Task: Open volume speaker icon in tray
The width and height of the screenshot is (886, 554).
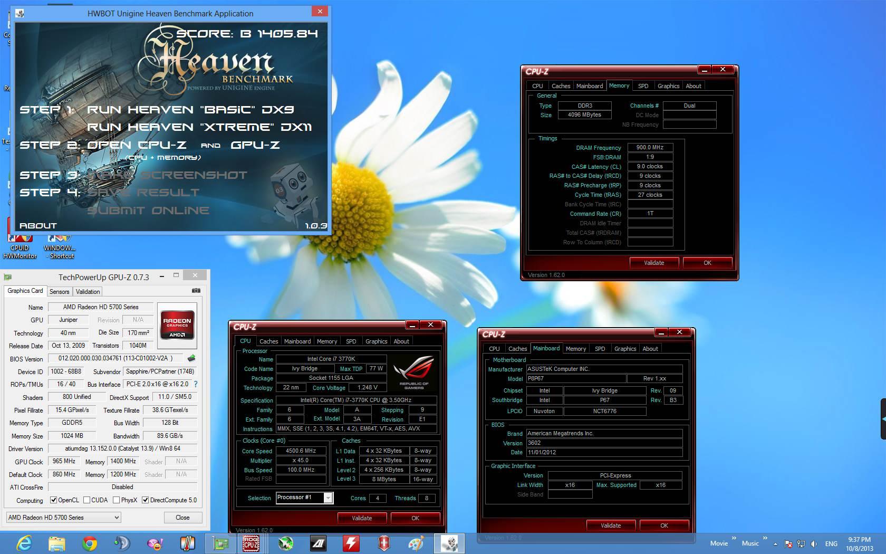Action: click(814, 543)
